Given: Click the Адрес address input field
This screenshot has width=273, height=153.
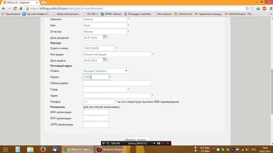Looking at the screenshot, I should click(117, 95).
